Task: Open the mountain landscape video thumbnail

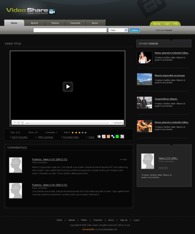Action: tap(144, 79)
